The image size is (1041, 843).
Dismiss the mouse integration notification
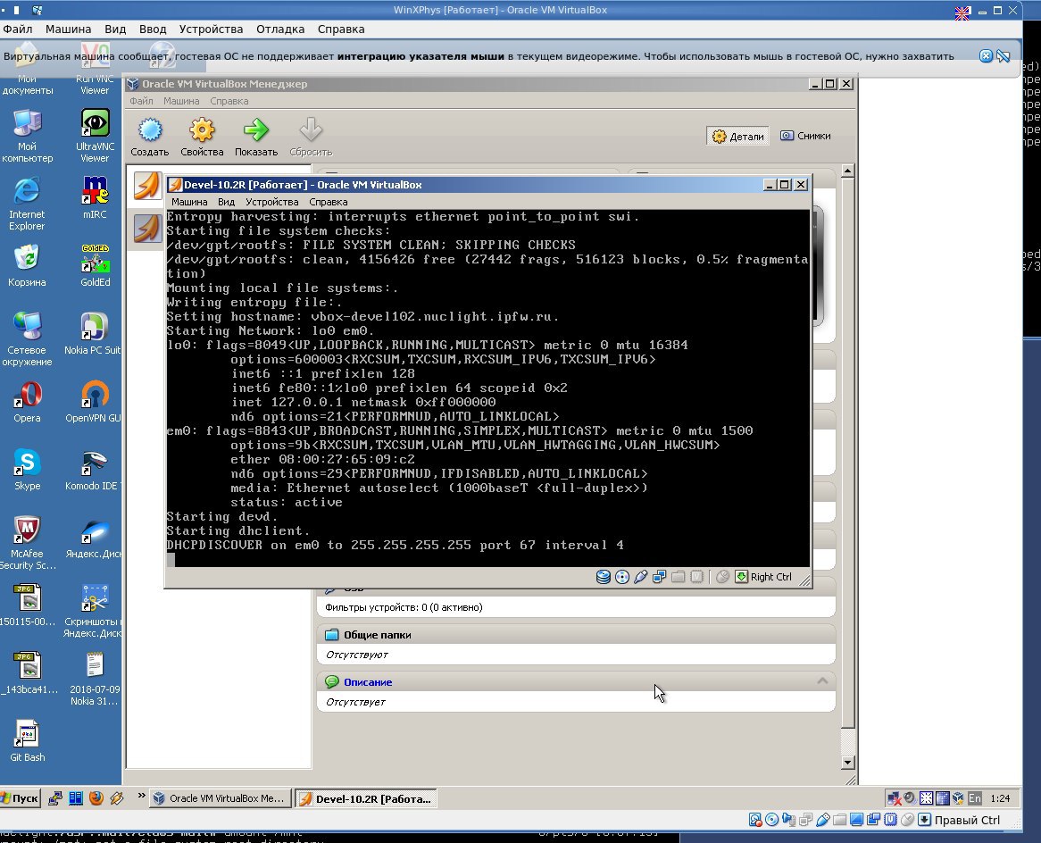(x=986, y=55)
